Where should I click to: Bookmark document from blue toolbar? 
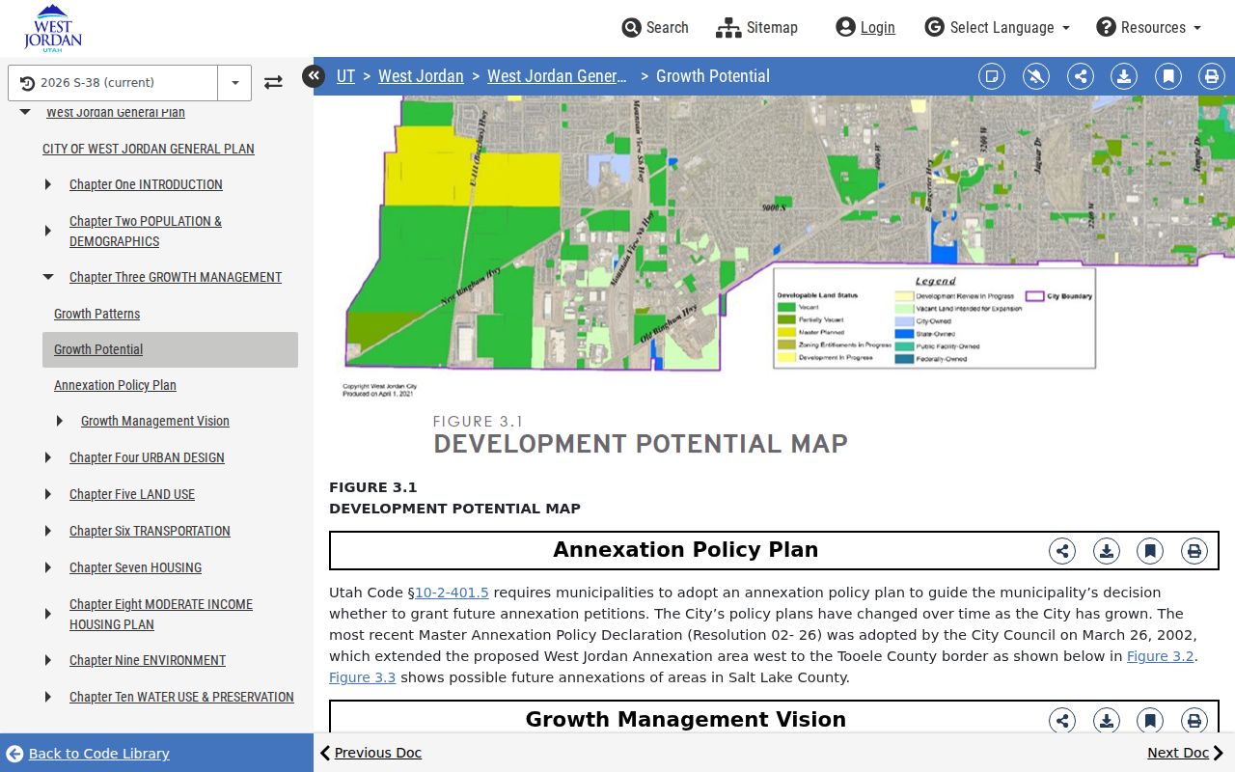[1168, 76]
